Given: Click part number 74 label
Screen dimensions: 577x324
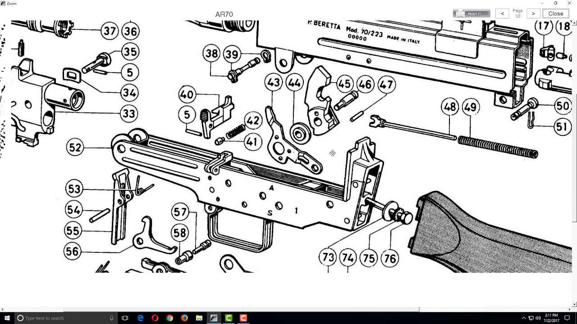Looking at the screenshot, I should point(348,258).
